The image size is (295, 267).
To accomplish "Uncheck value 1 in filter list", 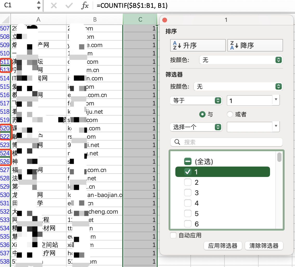I will (188, 172).
